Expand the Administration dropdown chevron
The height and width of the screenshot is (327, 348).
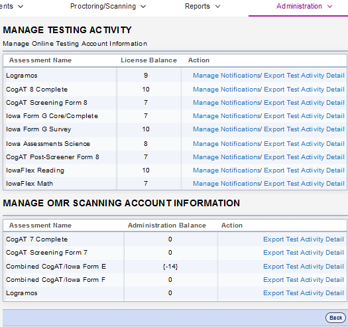pos(330,7)
